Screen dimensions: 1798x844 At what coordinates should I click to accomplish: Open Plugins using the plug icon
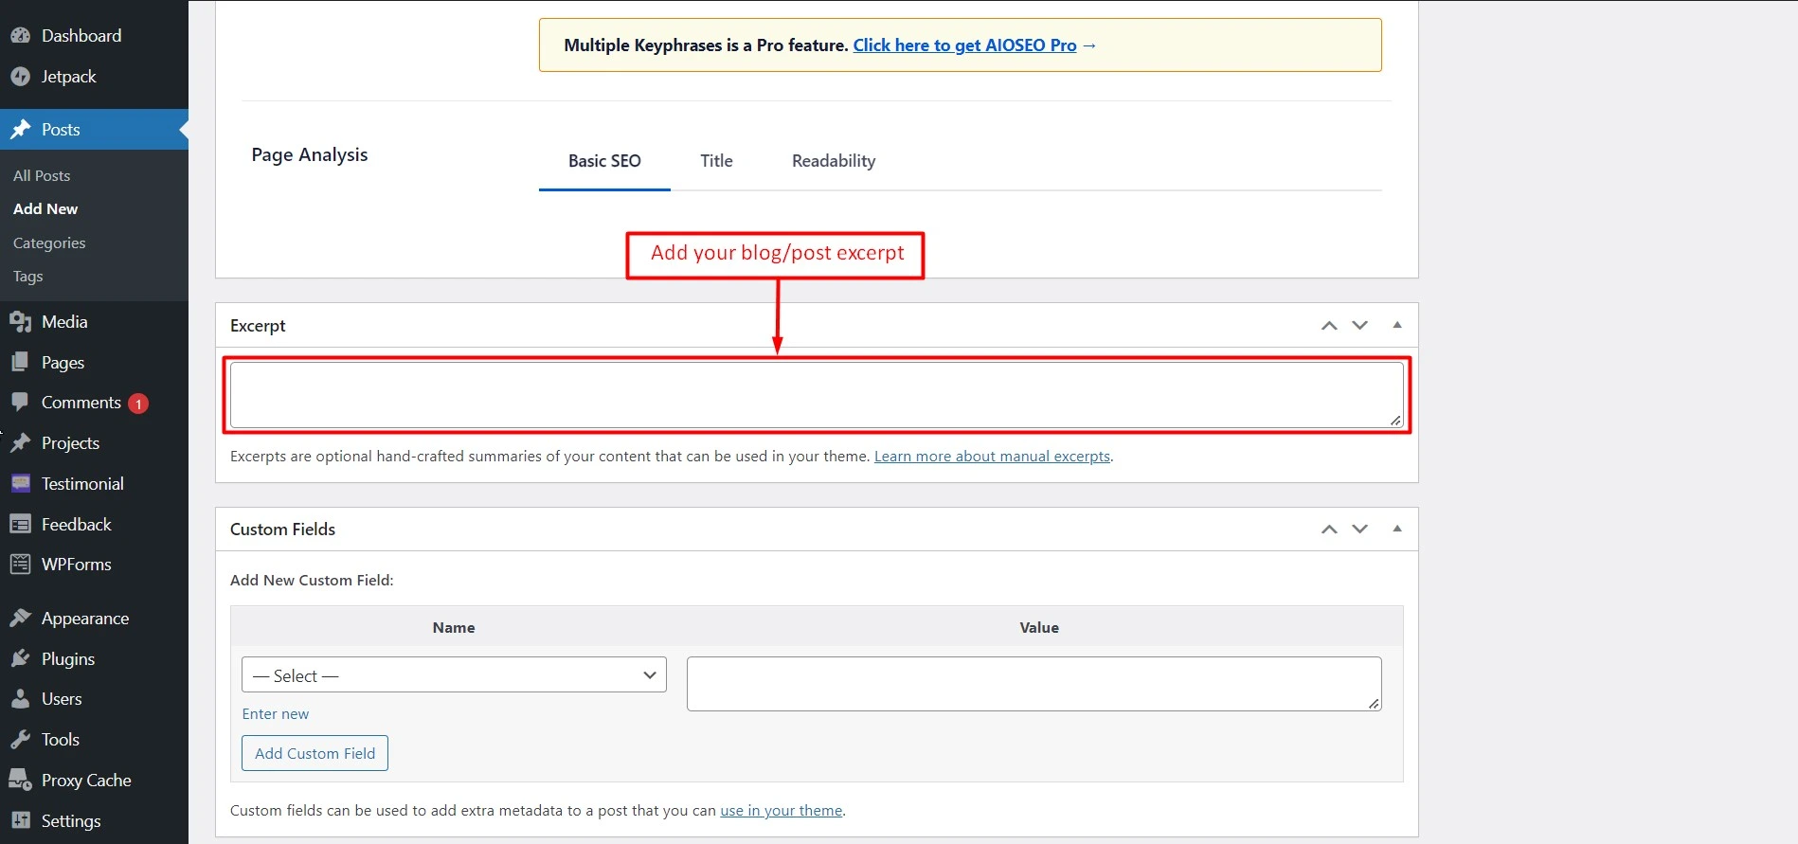[20, 659]
